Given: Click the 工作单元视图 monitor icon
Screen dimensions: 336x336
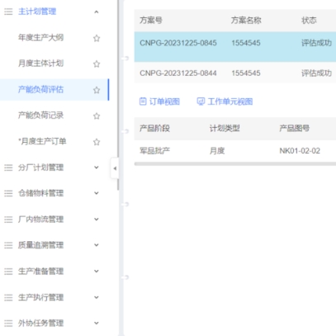Looking at the screenshot, I should [x=201, y=102].
